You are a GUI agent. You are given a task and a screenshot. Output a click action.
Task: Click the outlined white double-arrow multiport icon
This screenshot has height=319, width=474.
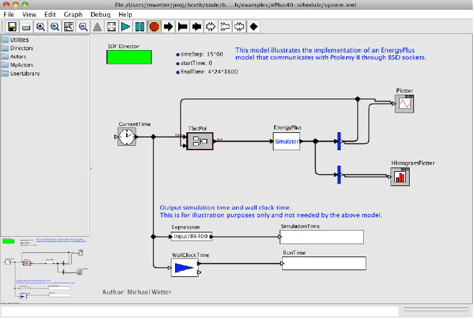coord(239,27)
